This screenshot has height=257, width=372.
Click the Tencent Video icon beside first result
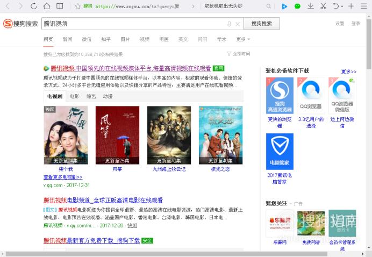(x=46, y=69)
